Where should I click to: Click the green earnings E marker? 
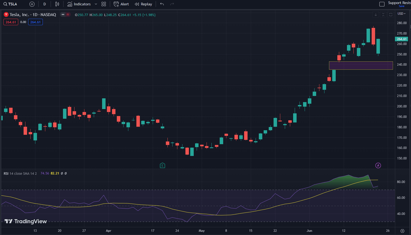coord(162,165)
